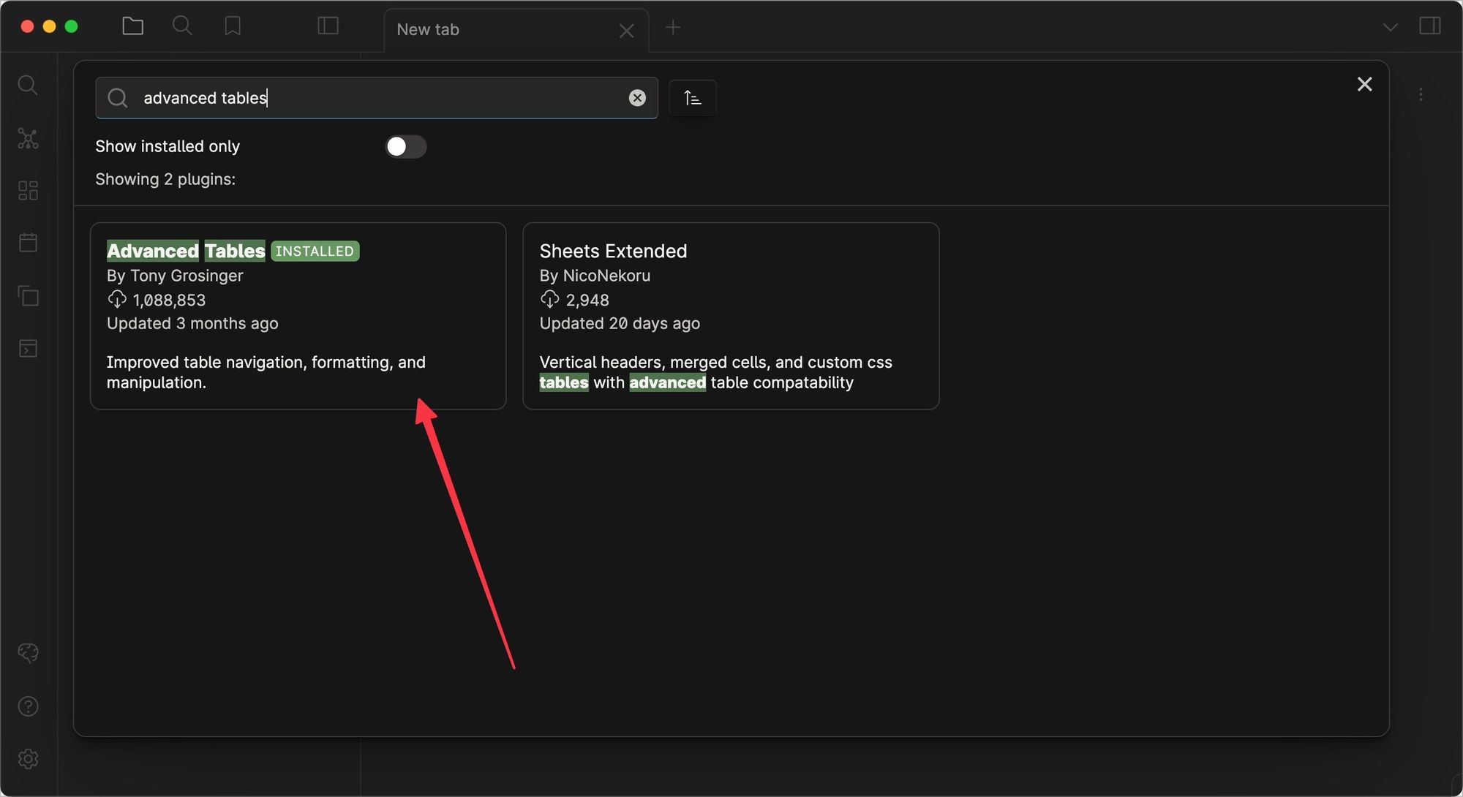Add a new tab with plus button
This screenshot has width=1463, height=797.
[x=673, y=28]
